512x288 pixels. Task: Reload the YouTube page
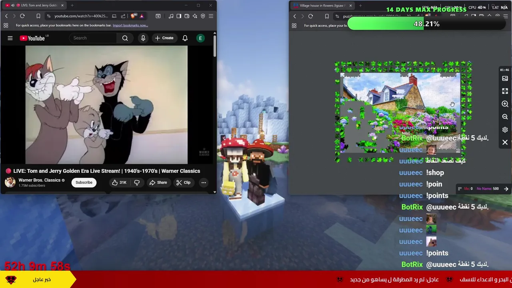click(x=22, y=16)
